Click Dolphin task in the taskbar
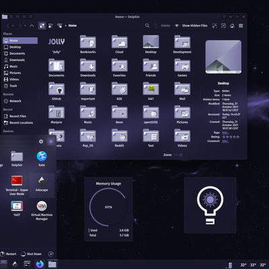Screen dimensions: 269x269 [x=52, y=264]
